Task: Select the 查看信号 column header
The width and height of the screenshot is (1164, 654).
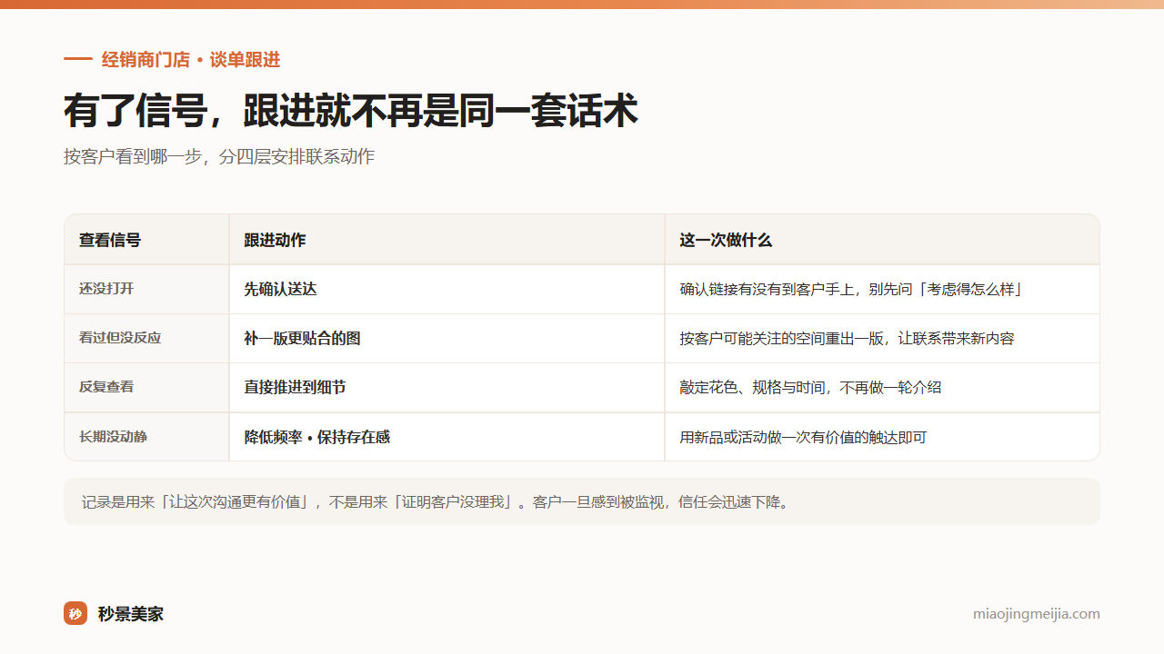Action: click(x=146, y=240)
